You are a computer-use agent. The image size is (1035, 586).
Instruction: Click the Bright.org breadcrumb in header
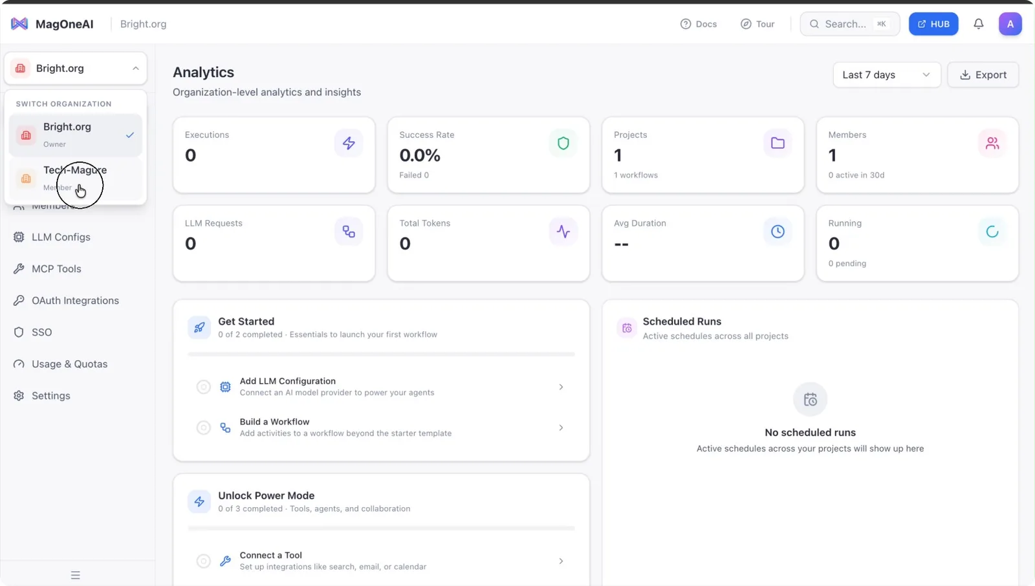(x=143, y=24)
